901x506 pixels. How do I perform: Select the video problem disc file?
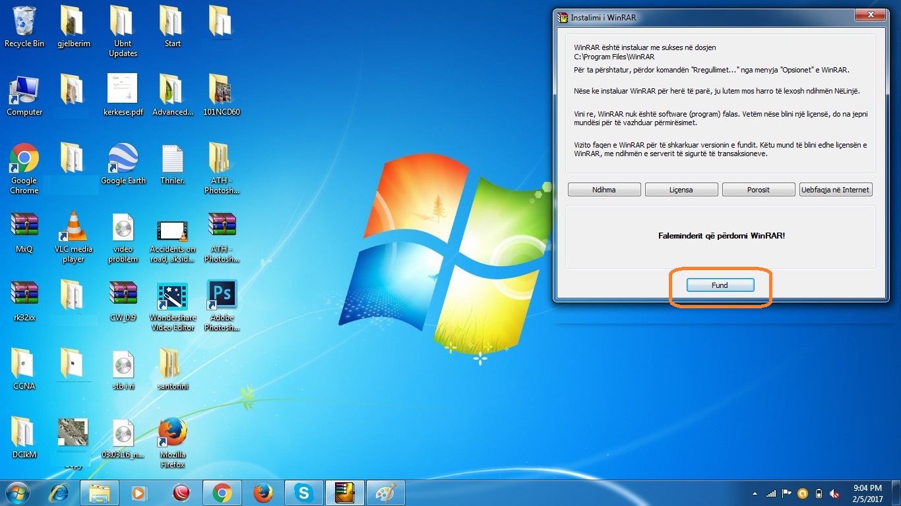123,237
